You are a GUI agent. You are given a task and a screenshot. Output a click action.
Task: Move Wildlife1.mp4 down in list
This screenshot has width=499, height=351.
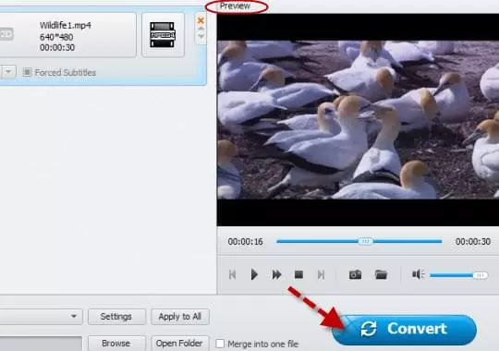pyautogui.click(x=201, y=36)
